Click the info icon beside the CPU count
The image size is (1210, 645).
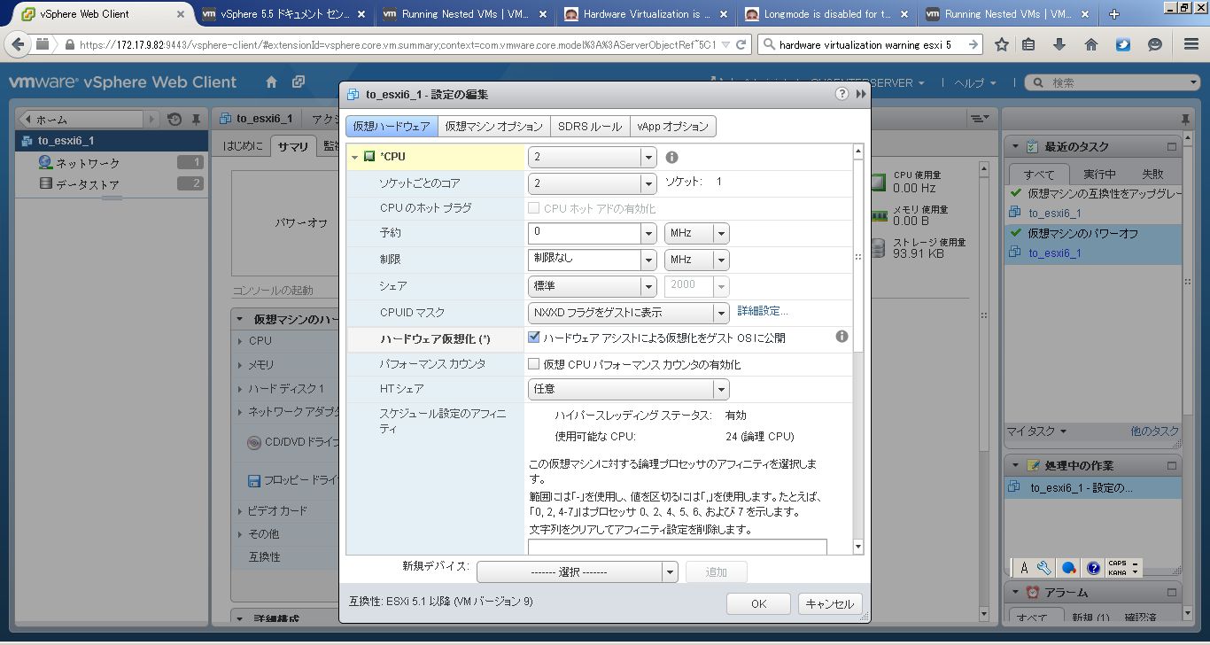(x=671, y=157)
